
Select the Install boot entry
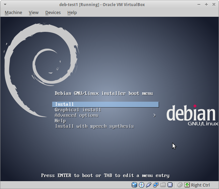pos(105,104)
